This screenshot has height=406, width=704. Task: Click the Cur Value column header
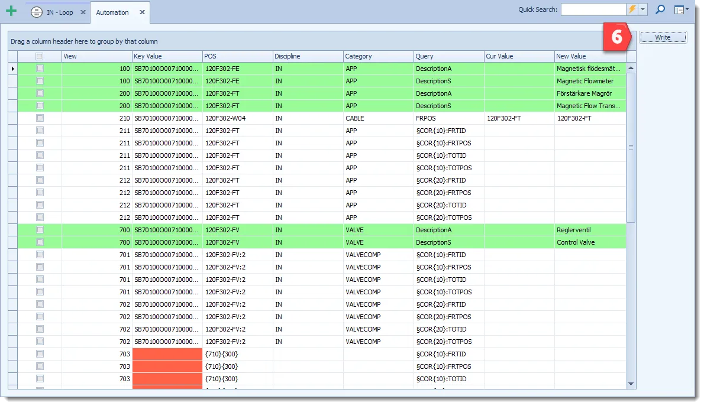pos(519,56)
